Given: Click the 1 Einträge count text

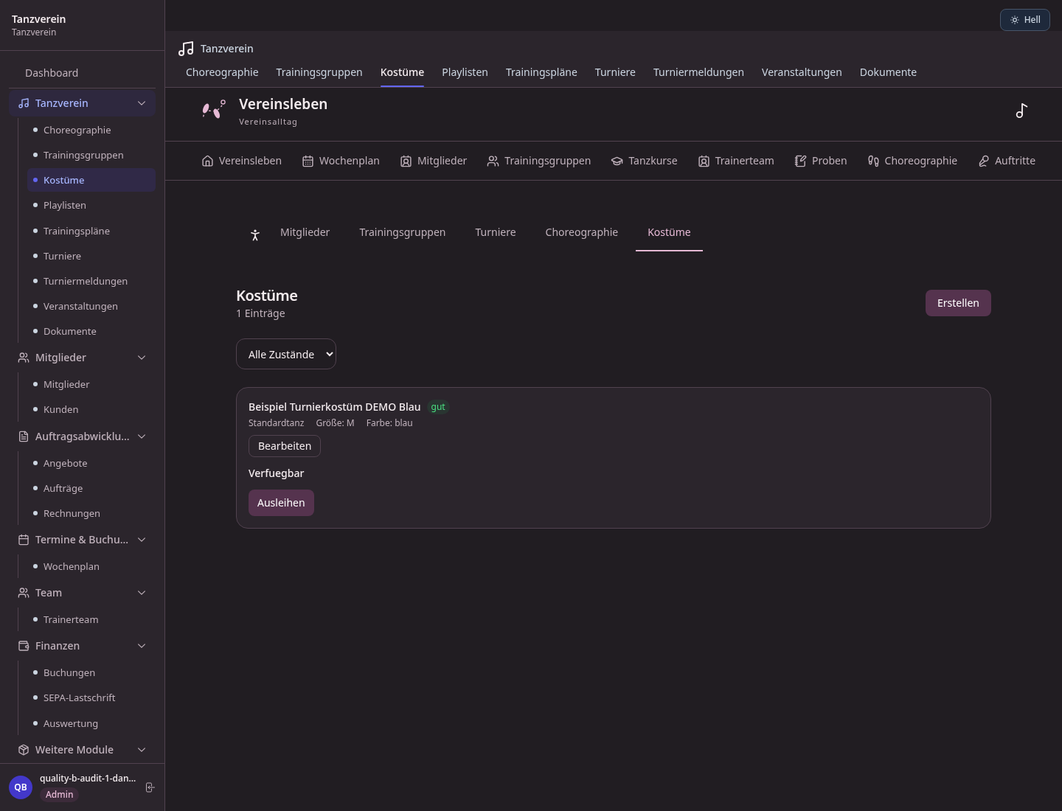Looking at the screenshot, I should click(x=260, y=313).
